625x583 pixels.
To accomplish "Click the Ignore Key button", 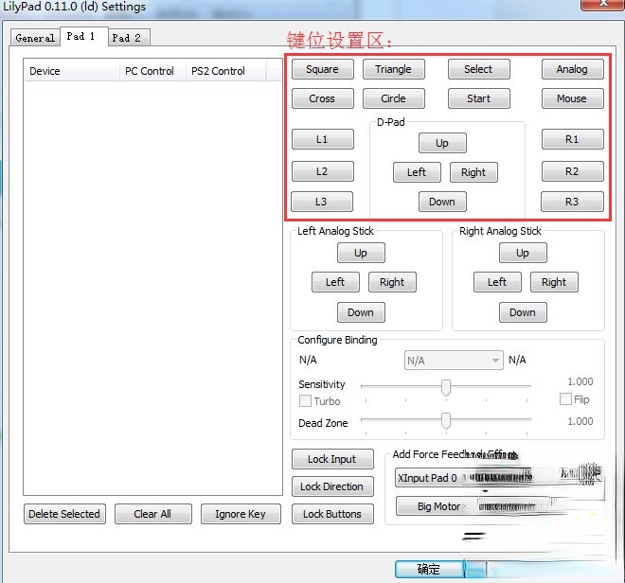I will [x=241, y=514].
